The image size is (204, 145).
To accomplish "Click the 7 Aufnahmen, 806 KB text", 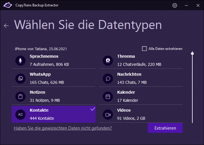I will [49, 64].
